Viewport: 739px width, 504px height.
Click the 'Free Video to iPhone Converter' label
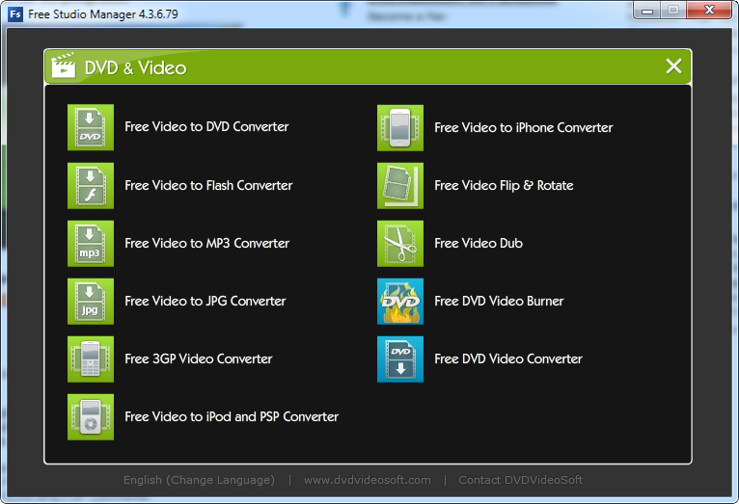coord(524,127)
